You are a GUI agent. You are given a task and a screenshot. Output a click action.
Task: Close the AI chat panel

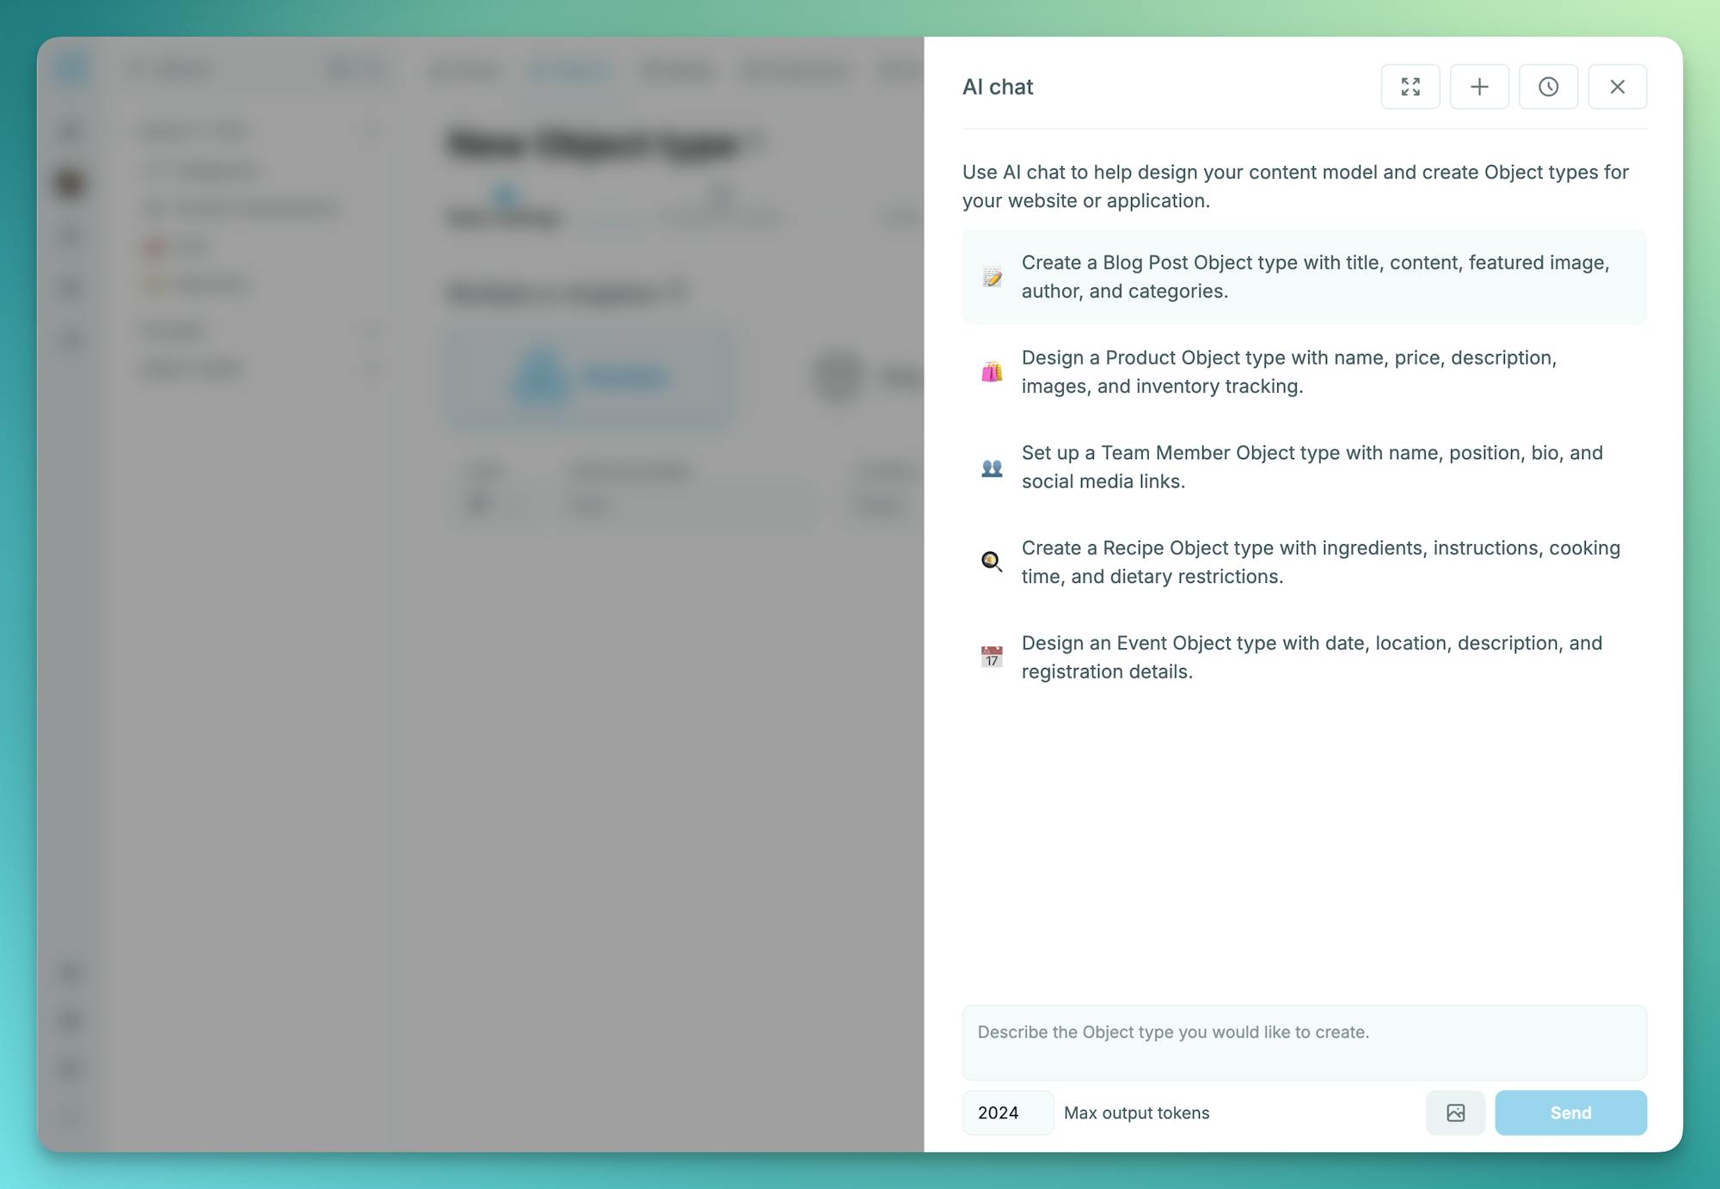click(1617, 87)
